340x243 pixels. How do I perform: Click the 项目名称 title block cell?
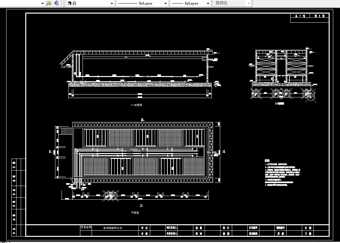86,227
